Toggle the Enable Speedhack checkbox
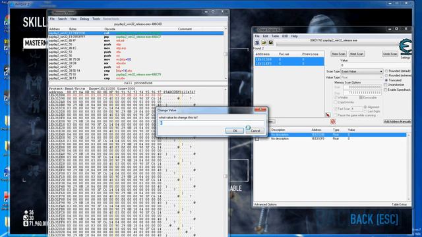 coord(386,90)
